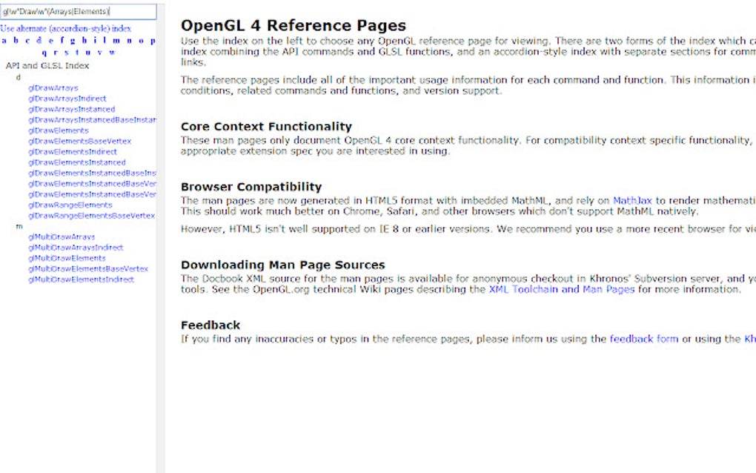This screenshot has height=473, width=756.
Task: Jump to letter p in the index
Action: [x=153, y=41]
